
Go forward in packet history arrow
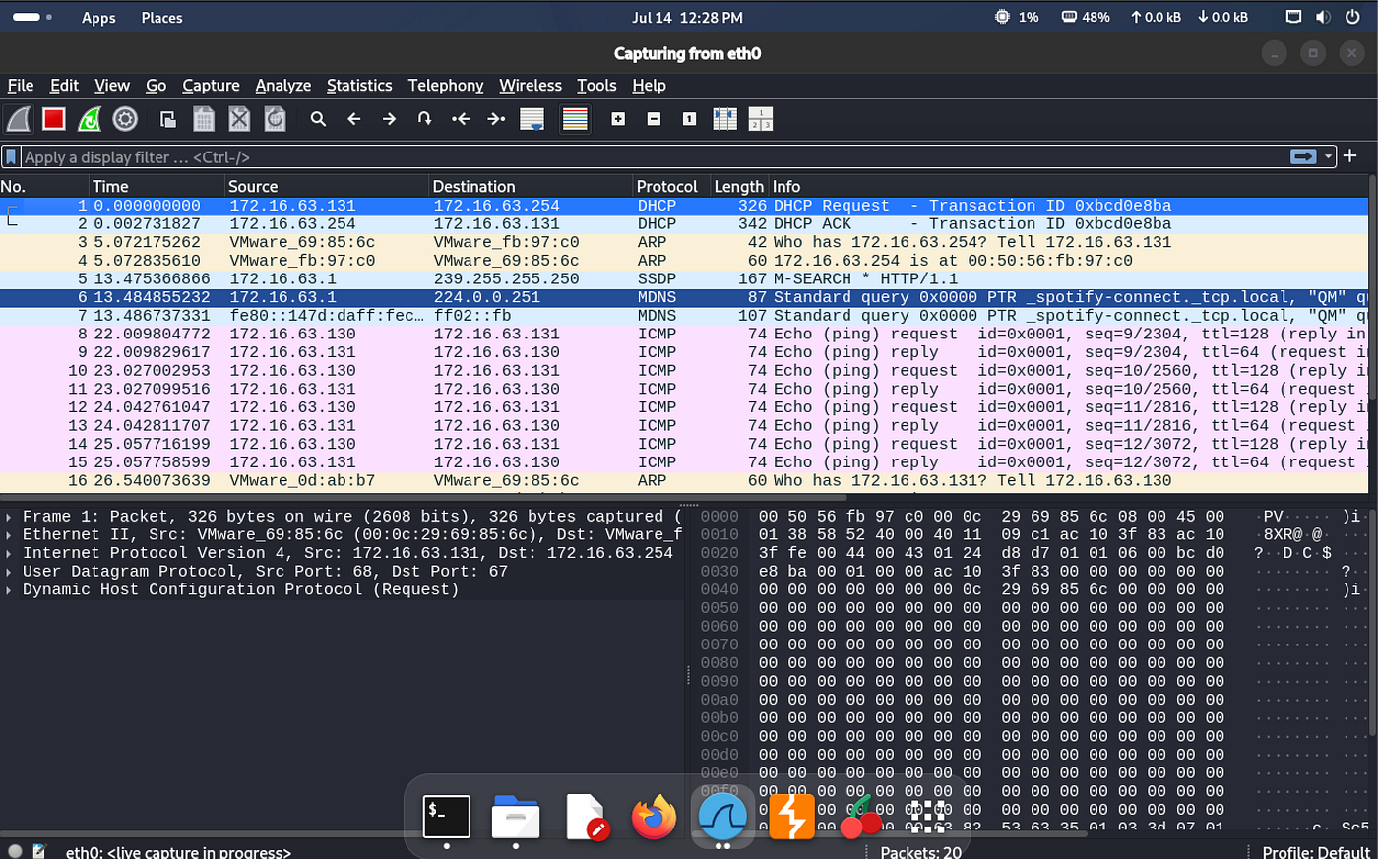click(389, 119)
